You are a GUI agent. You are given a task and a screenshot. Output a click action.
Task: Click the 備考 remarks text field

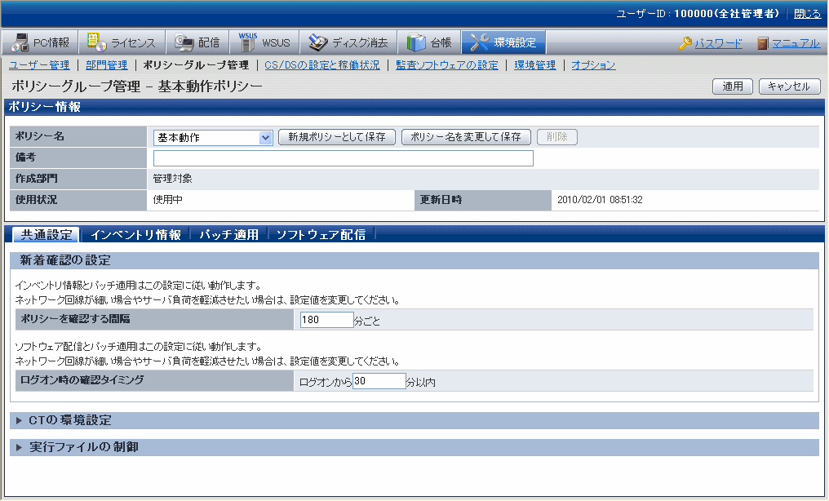click(343, 158)
